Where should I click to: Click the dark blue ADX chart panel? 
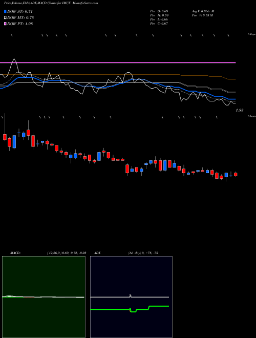131,297
